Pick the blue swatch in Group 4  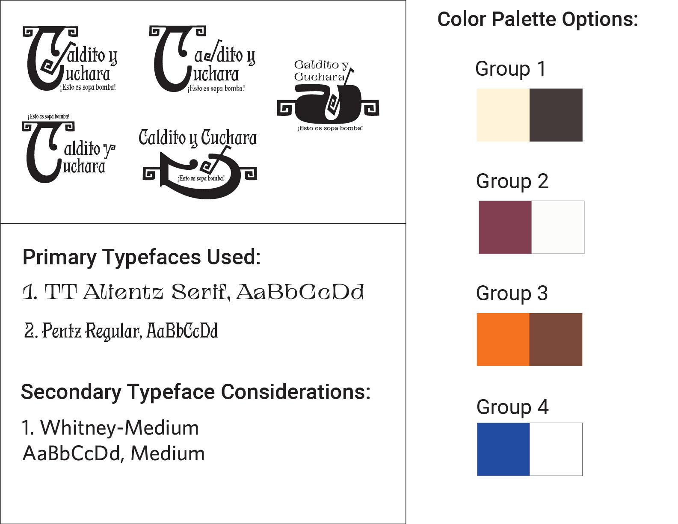(x=503, y=449)
